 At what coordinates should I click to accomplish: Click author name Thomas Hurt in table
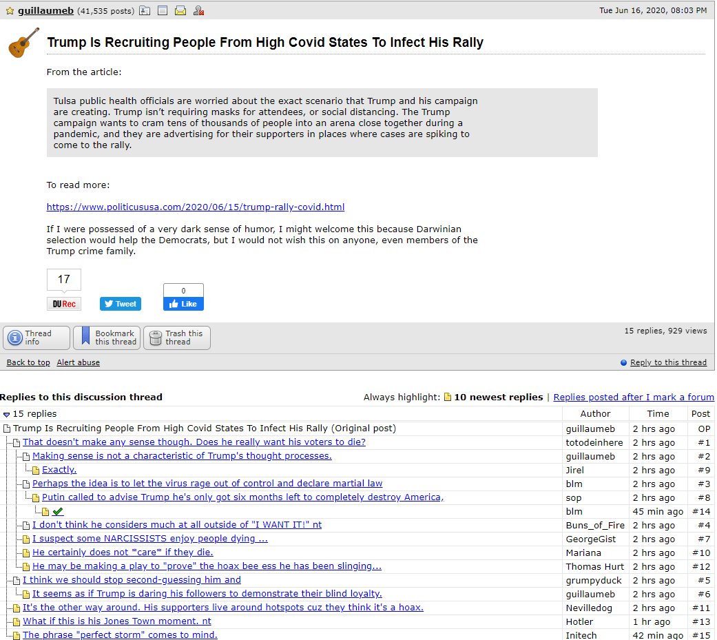[x=594, y=566]
